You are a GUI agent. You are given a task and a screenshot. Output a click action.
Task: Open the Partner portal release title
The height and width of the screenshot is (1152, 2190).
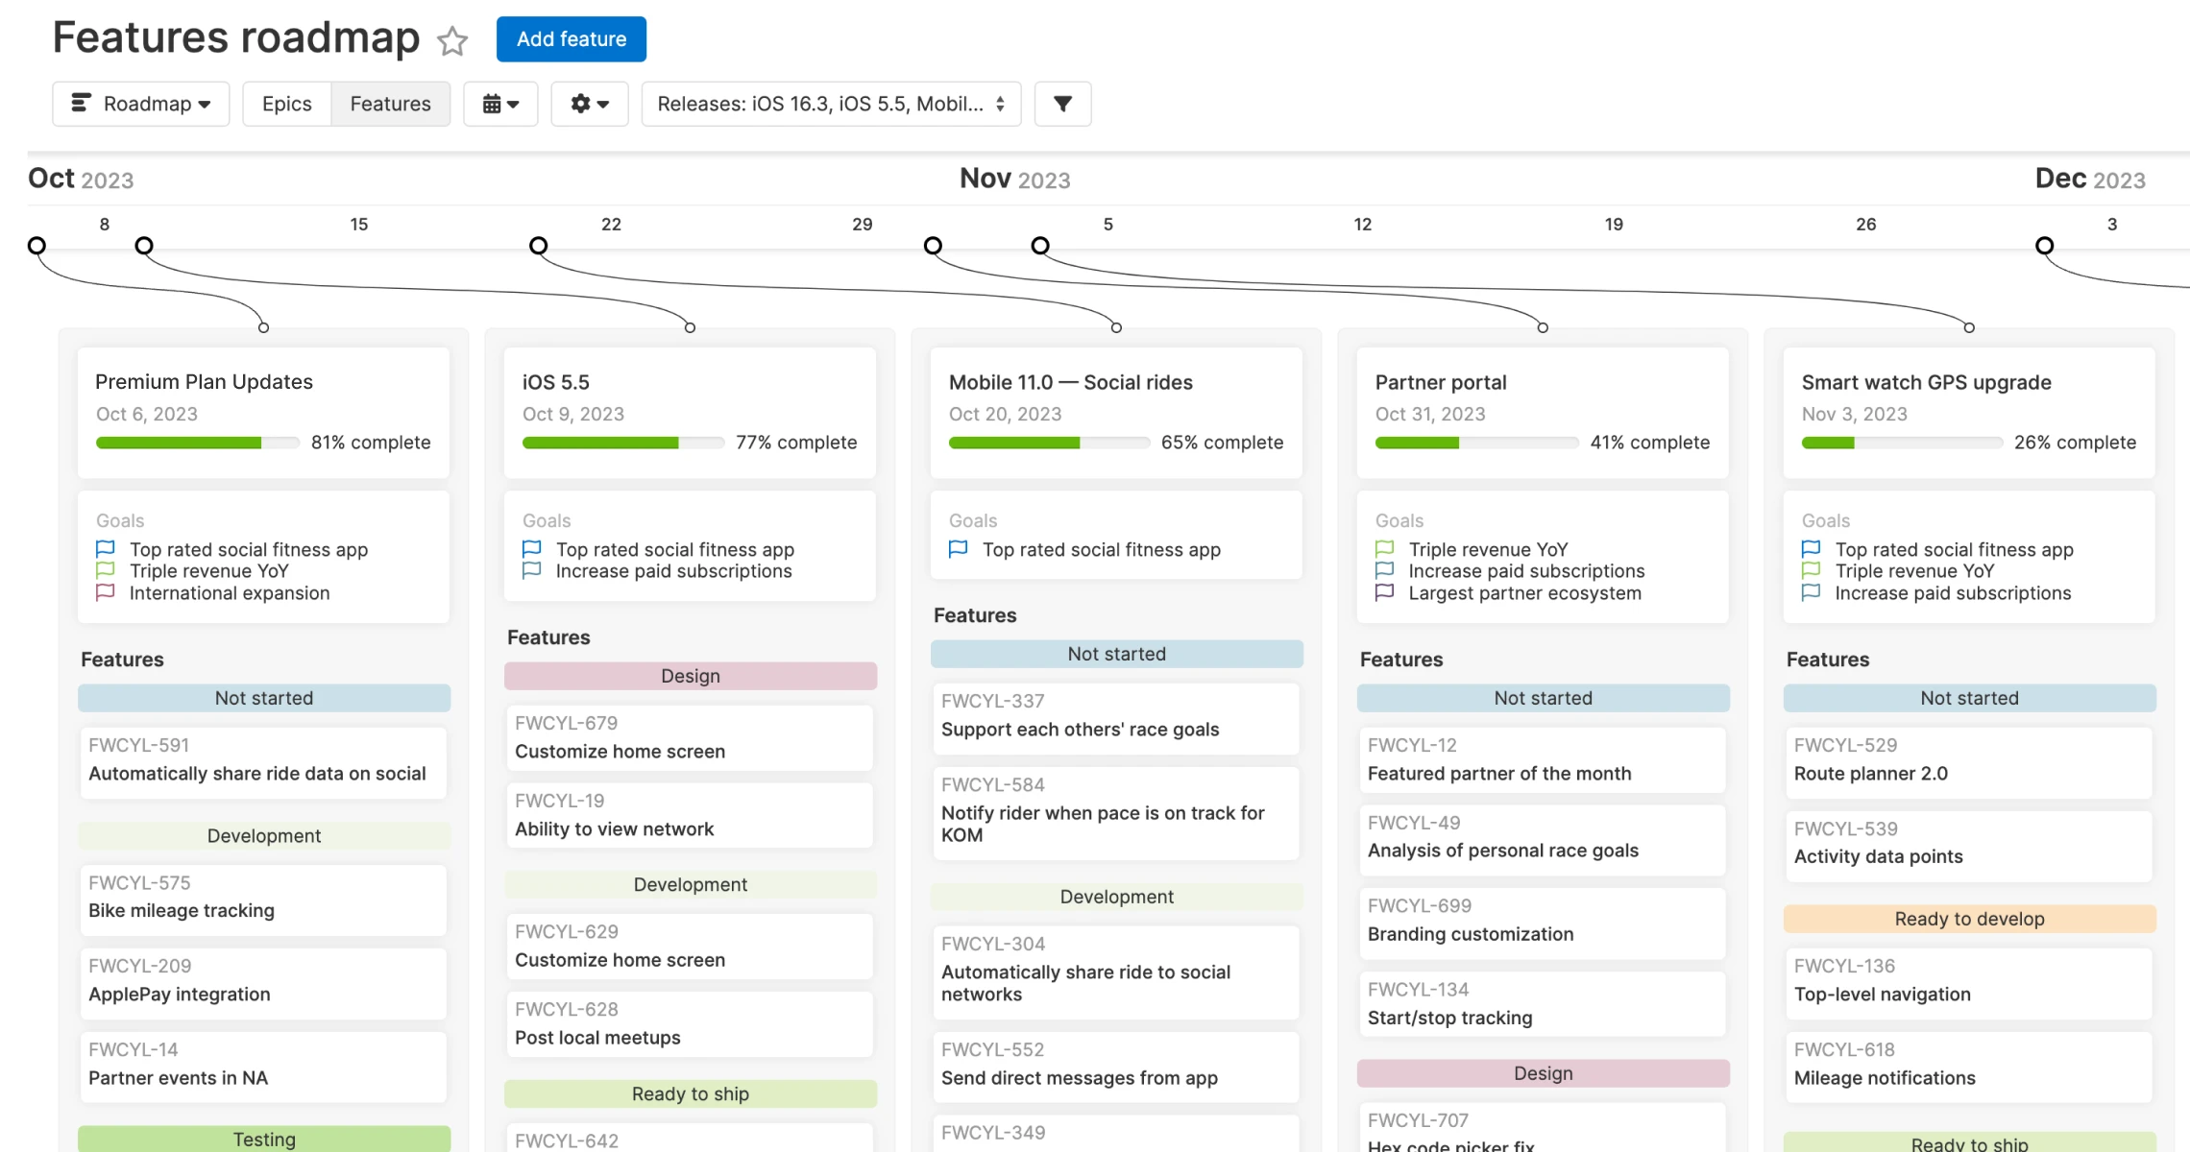click(x=1440, y=382)
